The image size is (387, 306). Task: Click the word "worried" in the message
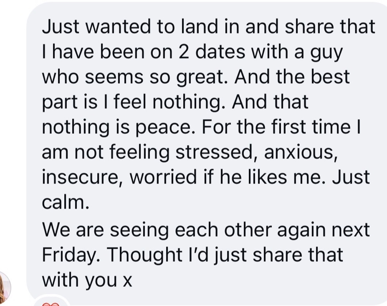click(x=163, y=177)
